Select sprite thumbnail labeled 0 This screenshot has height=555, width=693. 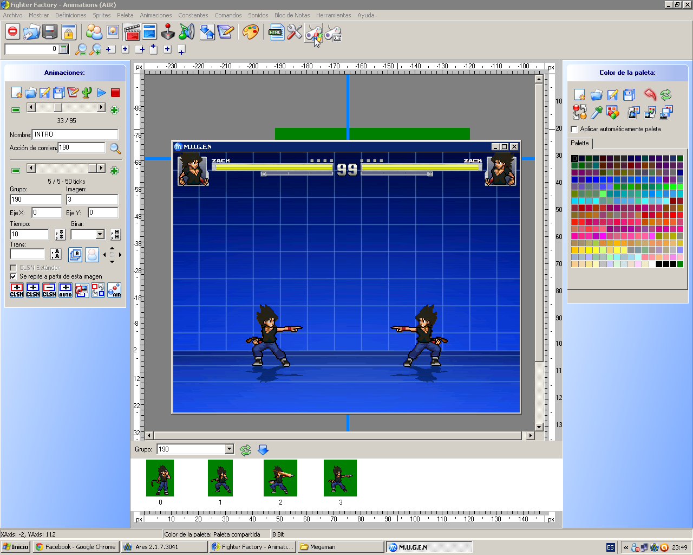point(160,478)
